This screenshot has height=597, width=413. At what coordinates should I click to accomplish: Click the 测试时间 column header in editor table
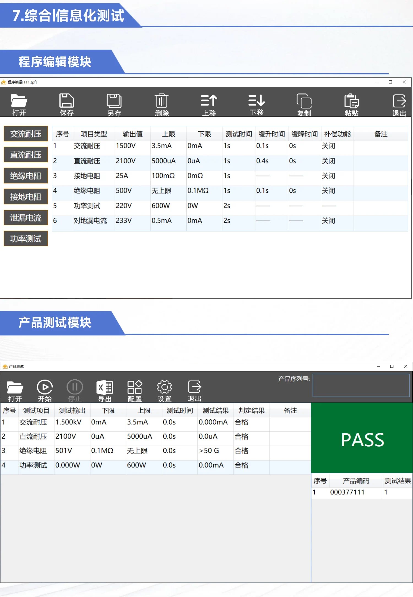238,134
